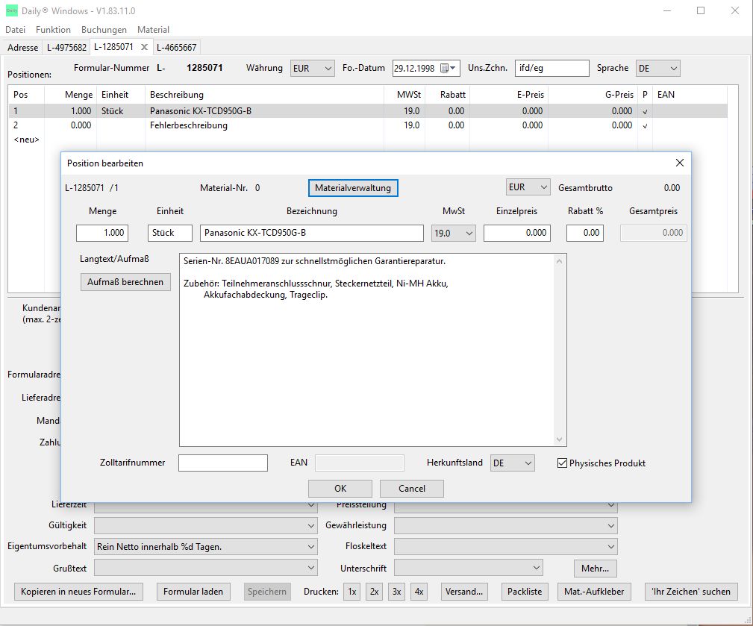Screen dimensions: 753x626
Task: Close the L-1285071 tab with X icon
Action: coord(145,47)
